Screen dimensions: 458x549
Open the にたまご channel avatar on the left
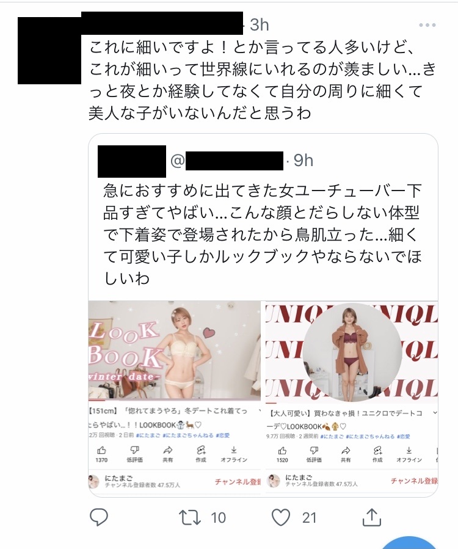click(94, 482)
